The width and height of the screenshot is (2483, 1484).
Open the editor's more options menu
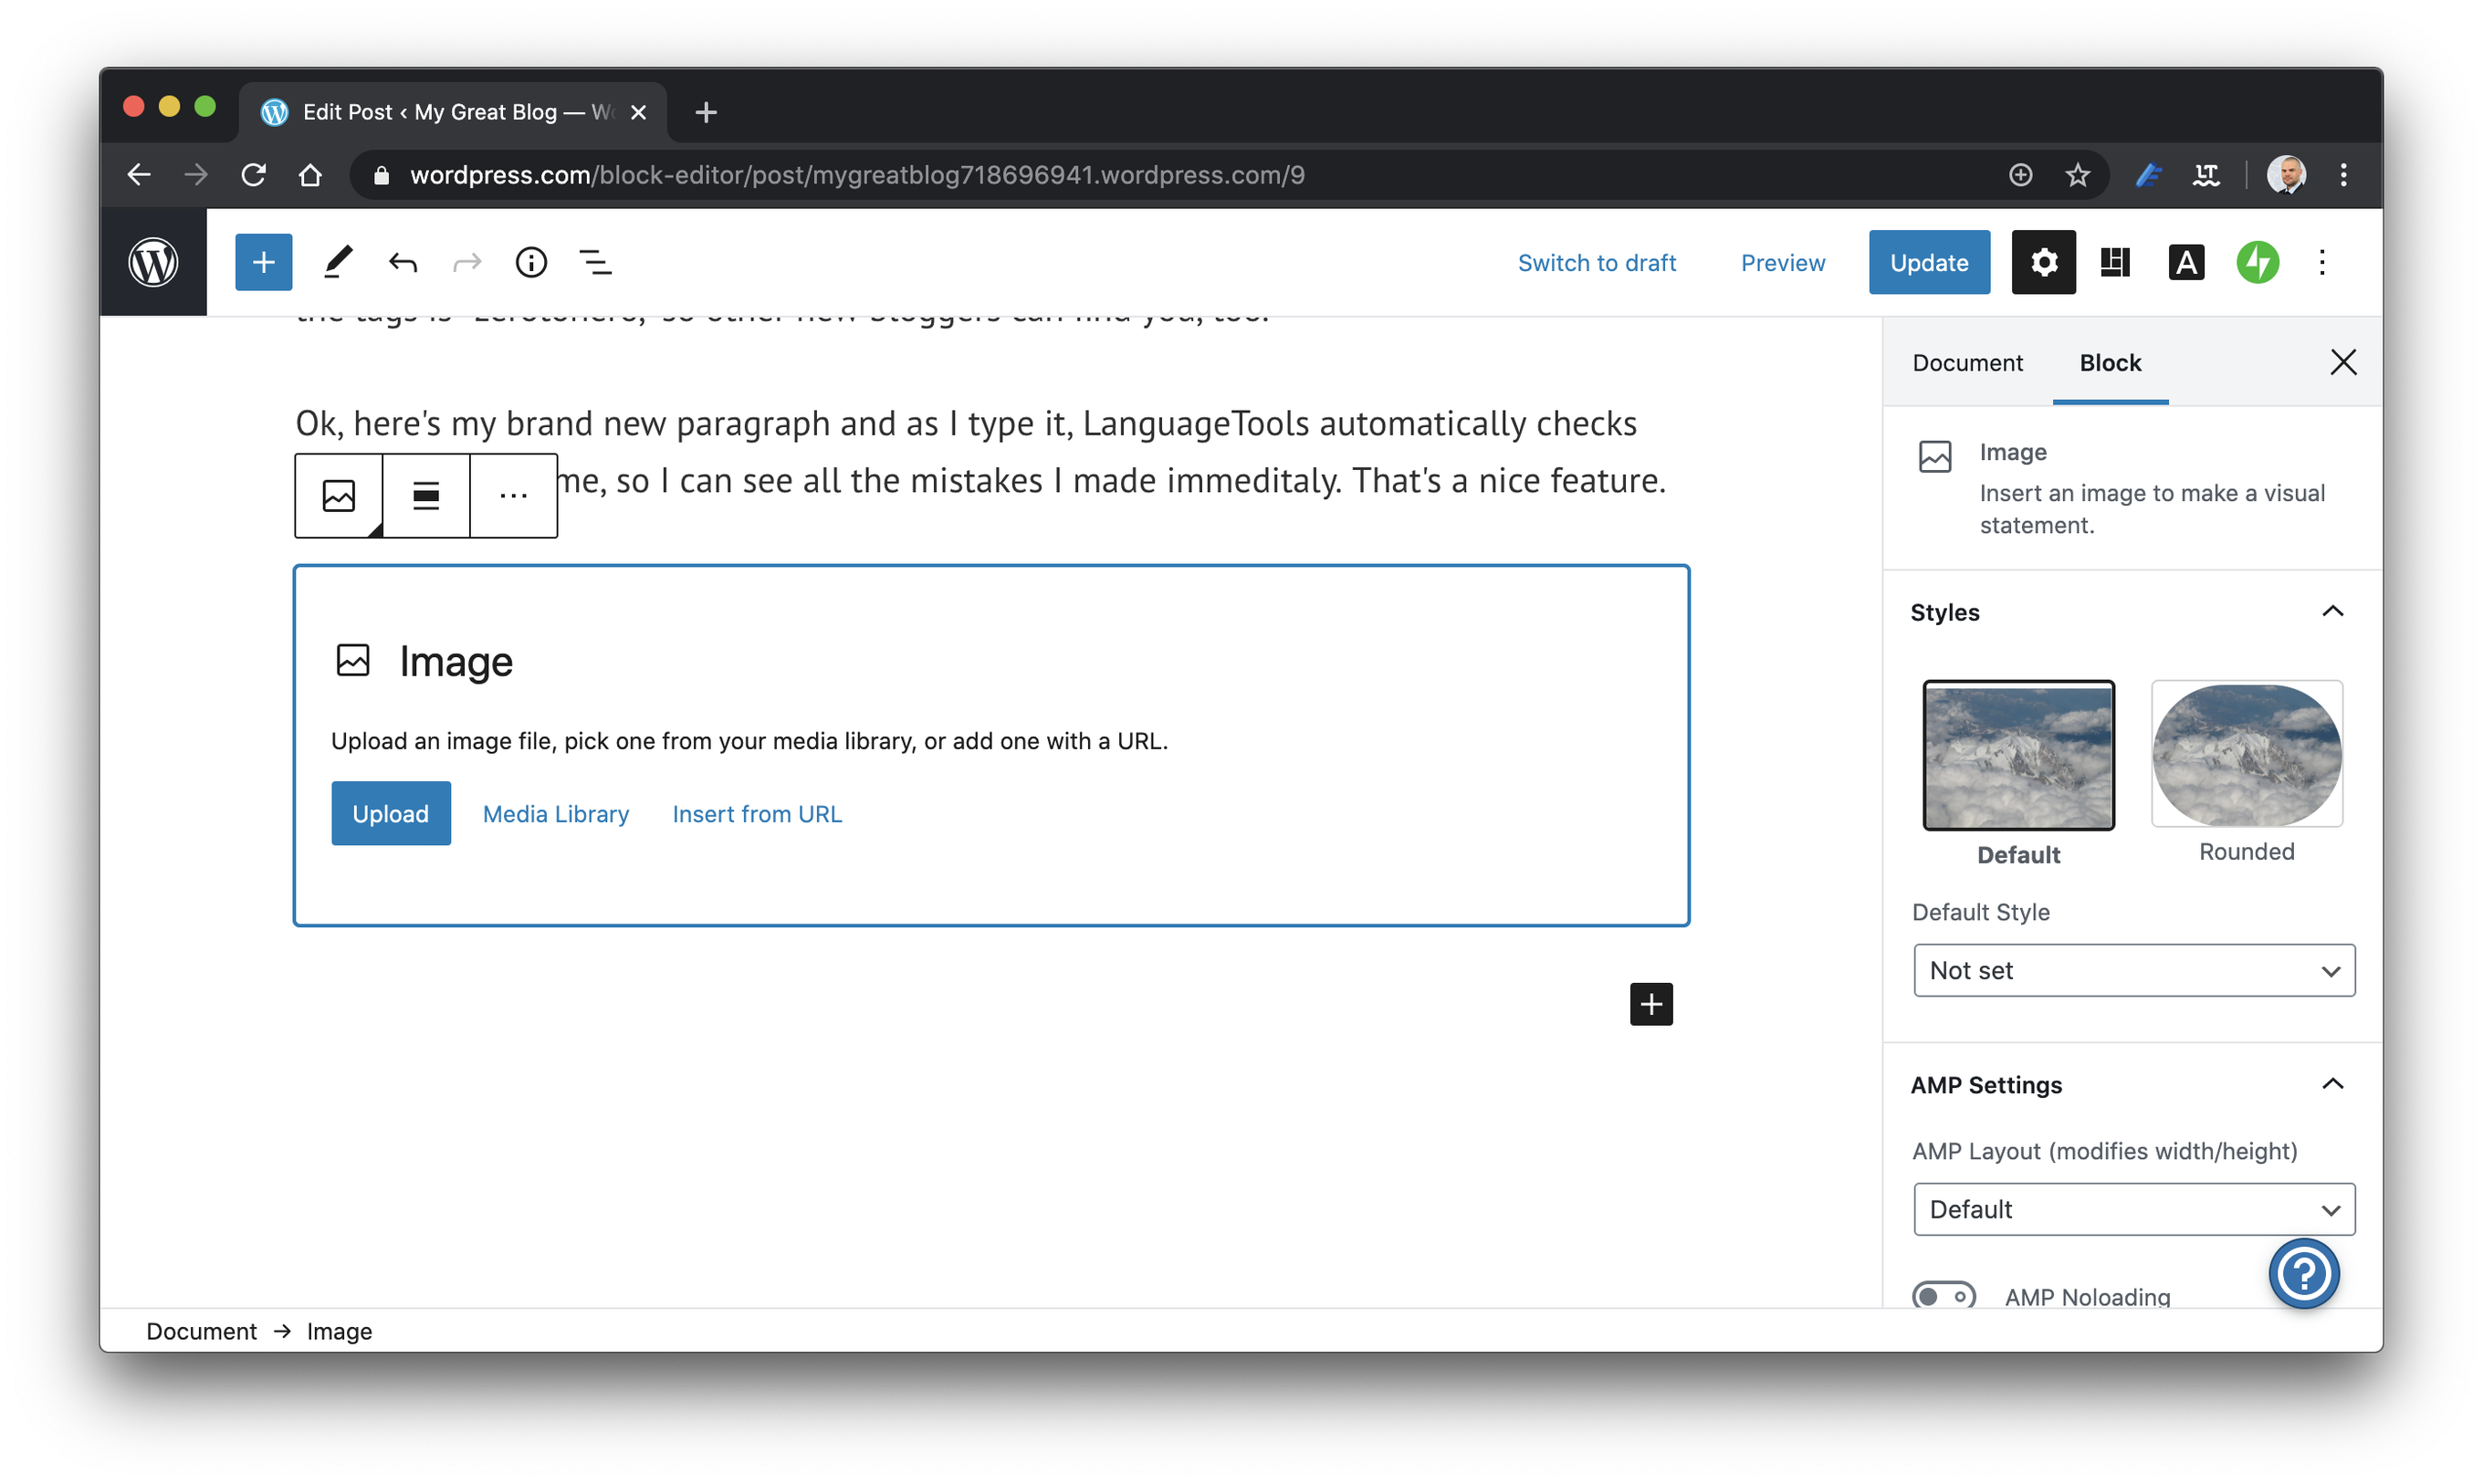click(x=2322, y=262)
